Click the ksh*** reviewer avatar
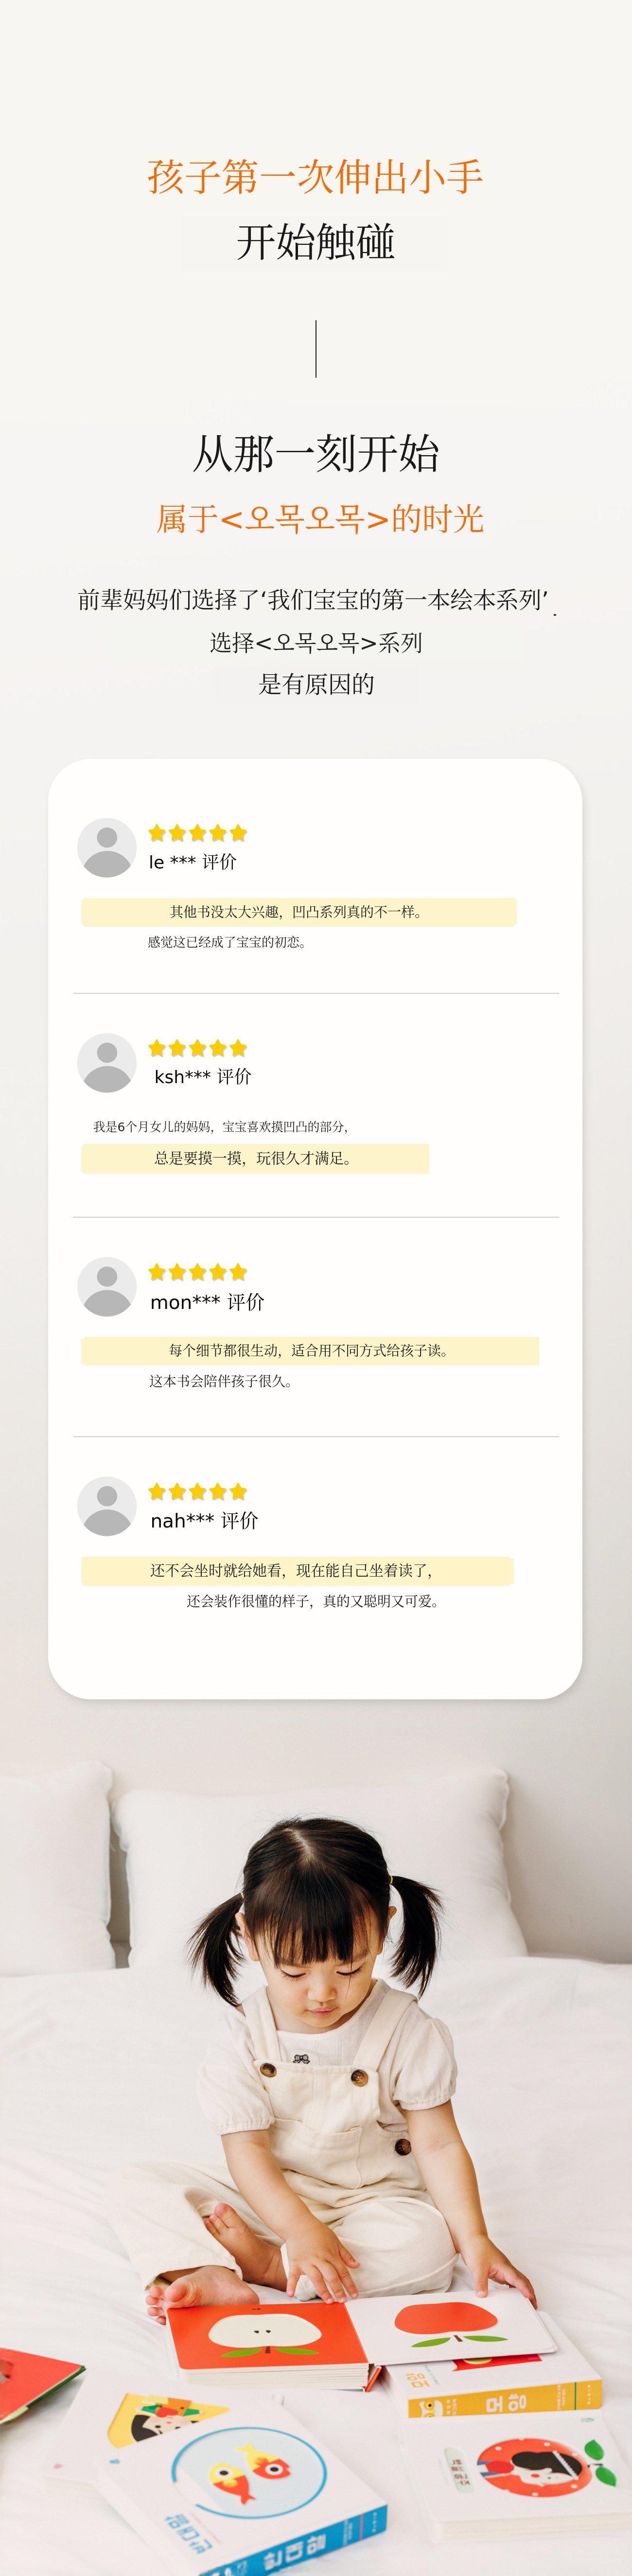 coord(107,1062)
